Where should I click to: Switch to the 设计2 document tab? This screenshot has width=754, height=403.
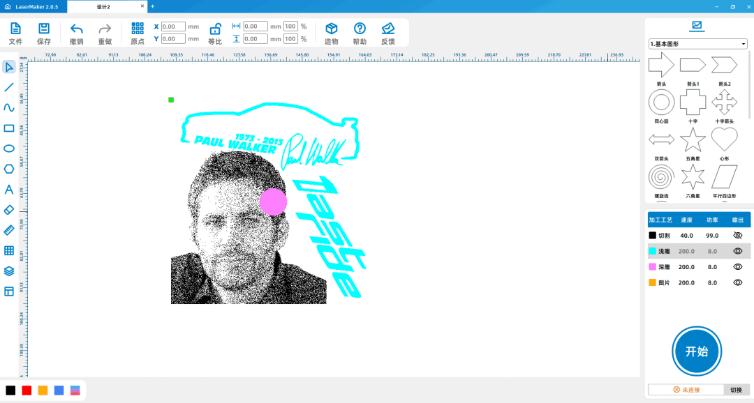coord(105,6)
